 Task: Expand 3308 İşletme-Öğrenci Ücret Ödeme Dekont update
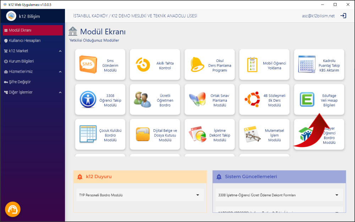(279, 195)
